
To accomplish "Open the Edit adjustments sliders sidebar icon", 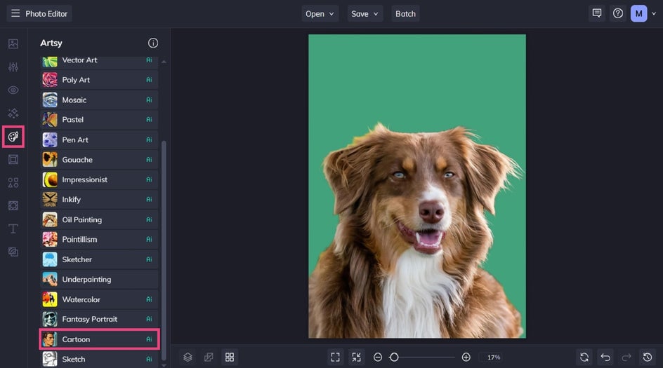I will 13,67.
